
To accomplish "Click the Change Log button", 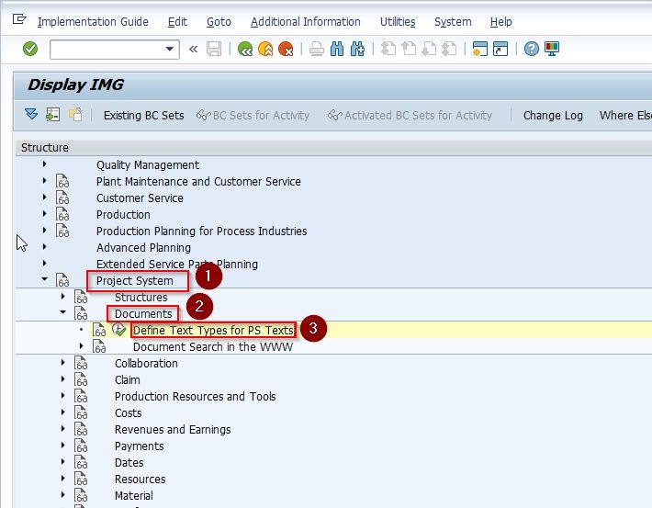I will [x=553, y=115].
